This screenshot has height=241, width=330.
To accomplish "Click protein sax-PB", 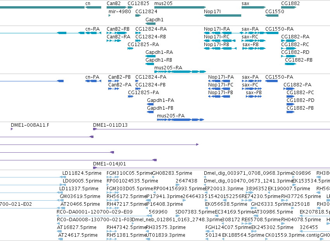I will (x=254, y=96).
